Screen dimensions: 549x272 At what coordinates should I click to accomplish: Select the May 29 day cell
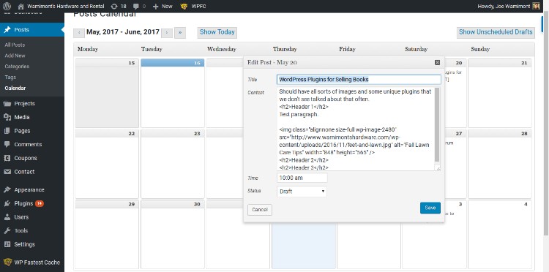(x=106, y=234)
